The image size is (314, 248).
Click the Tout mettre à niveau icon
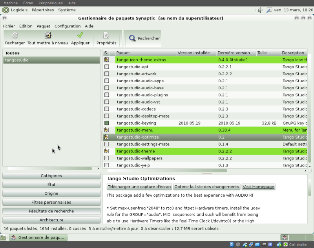point(47,35)
